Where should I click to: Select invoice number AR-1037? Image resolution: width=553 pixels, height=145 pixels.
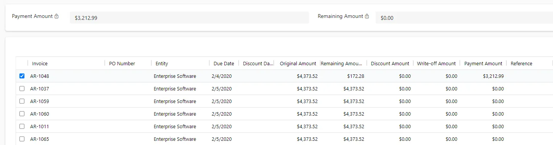coord(40,89)
